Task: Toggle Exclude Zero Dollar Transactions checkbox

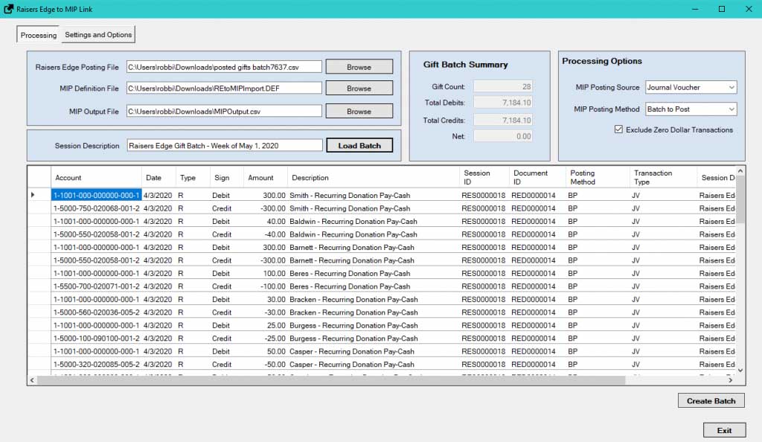Action: (618, 129)
